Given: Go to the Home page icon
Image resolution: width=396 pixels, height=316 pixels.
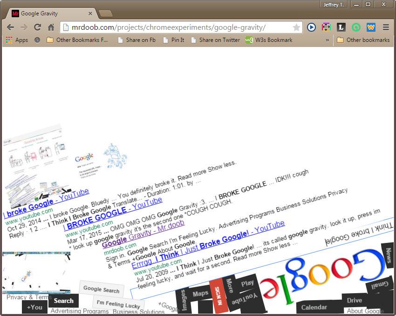Looking at the screenshot, I should [x=51, y=27].
